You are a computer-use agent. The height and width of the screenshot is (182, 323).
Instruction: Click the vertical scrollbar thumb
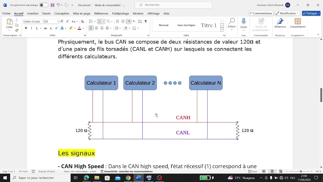321,95
